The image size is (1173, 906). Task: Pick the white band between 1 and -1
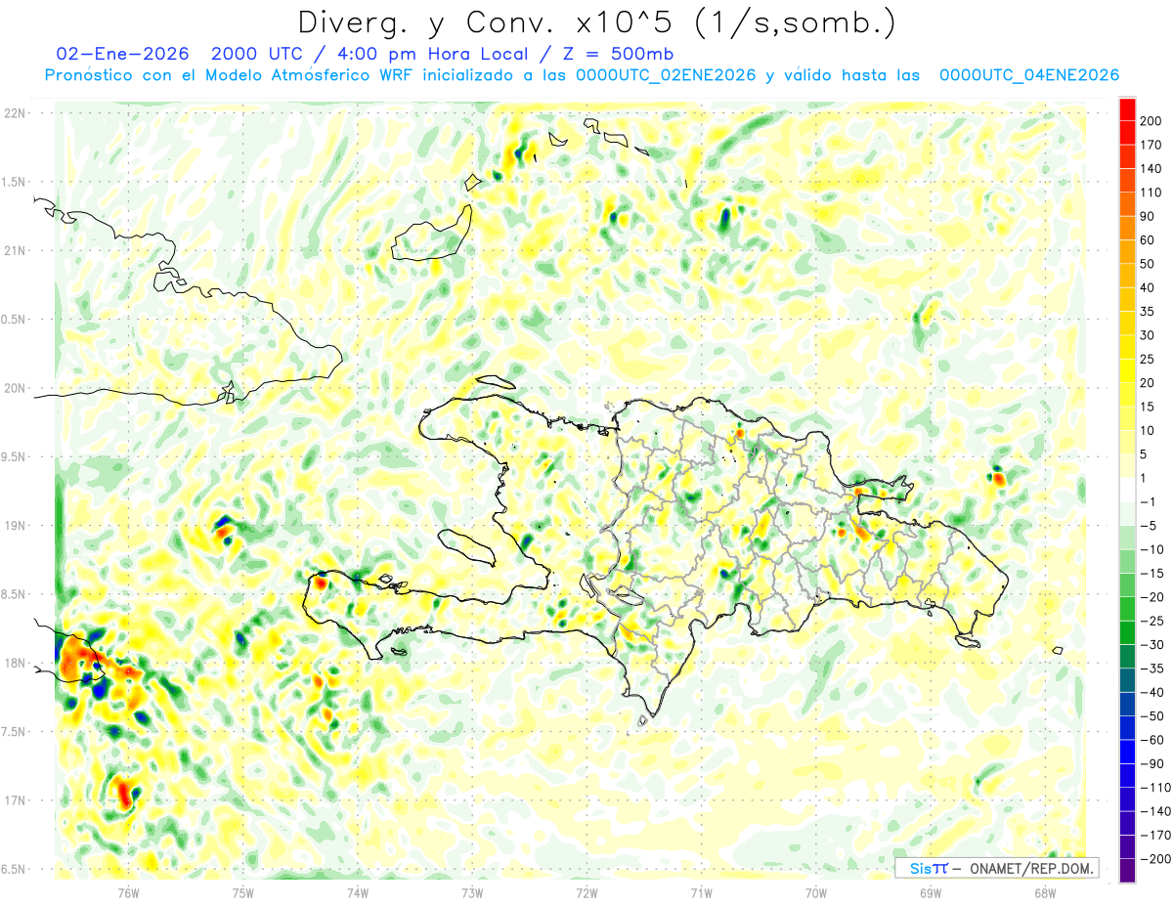click(1127, 490)
